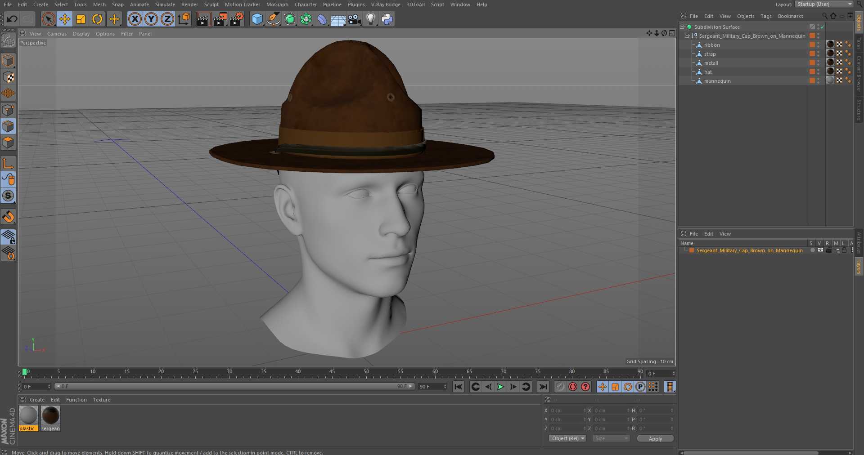The image size is (864, 455).
Task: Toggle Y axis lock
Action: coord(151,19)
